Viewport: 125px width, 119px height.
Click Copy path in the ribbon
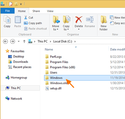33,23
